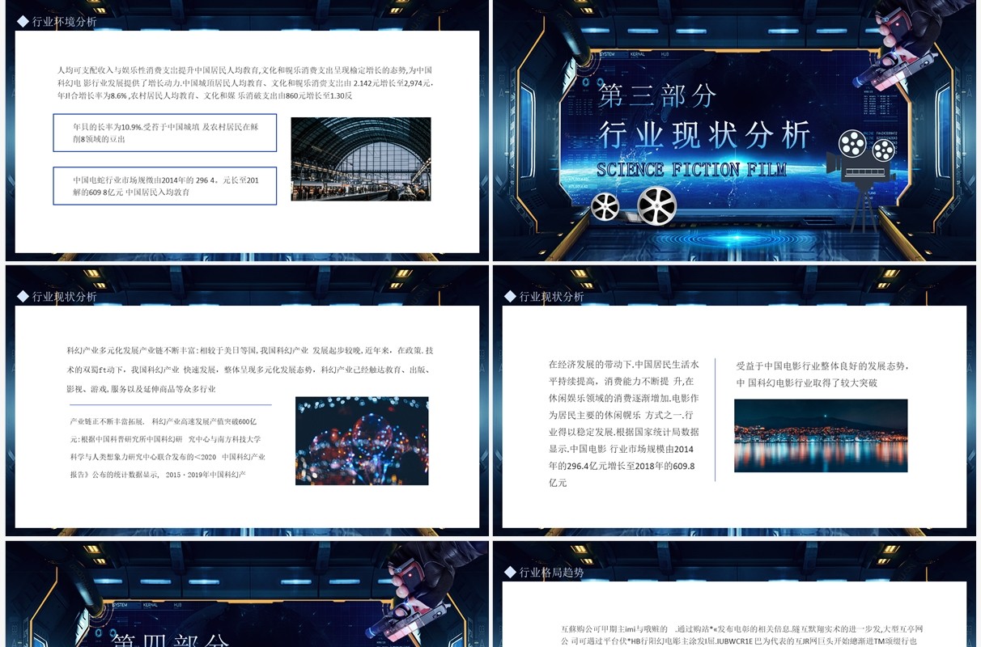Open the 第三部分 行业现状分析 title slide
Viewport: 981px width, 647px height.
point(734,130)
